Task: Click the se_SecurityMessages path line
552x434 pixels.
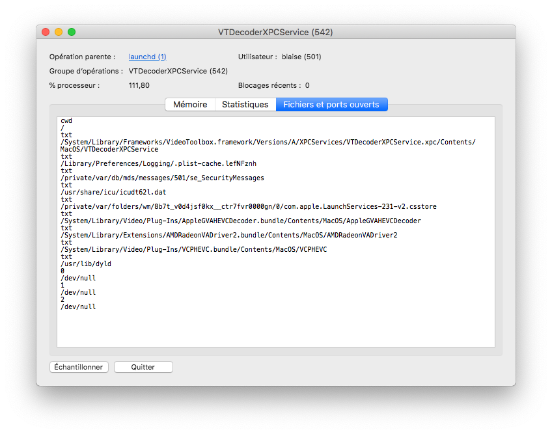Action: [x=162, y=178]
